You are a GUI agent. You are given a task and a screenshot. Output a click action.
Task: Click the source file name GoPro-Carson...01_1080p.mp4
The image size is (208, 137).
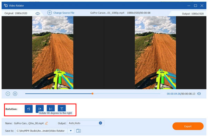click(107, 13)
